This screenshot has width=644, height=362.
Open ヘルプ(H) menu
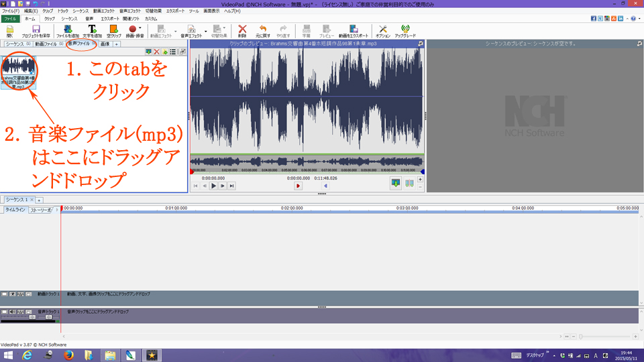[232, 11]
